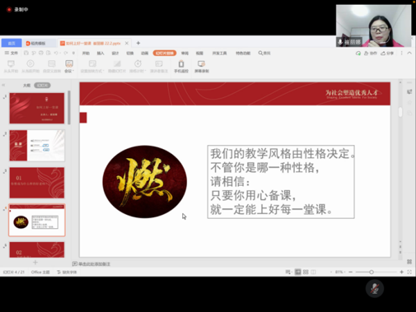
Task: Toggle the 大纲 outline panel view
Action: (x=26, y=85)
